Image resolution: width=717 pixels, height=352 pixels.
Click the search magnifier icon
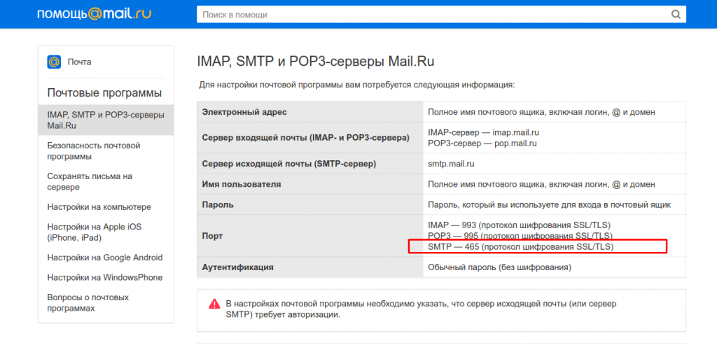(x=676, y=14)
